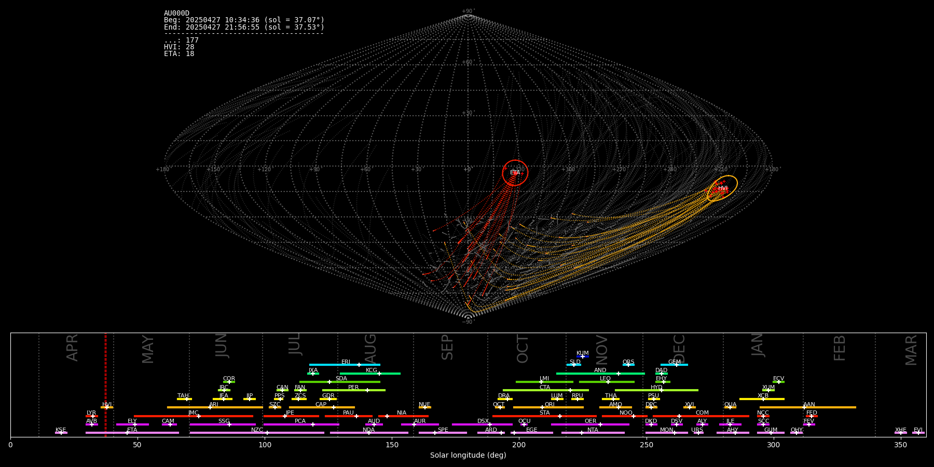Select the ORI shower bar in the timeline
This screenshot has width=934, height=467.
(548, 407)
